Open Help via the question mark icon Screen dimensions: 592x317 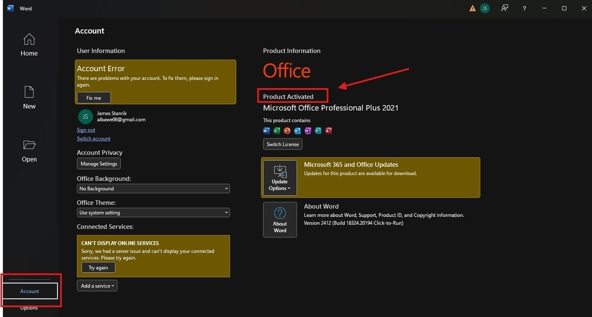pos(524,8)
